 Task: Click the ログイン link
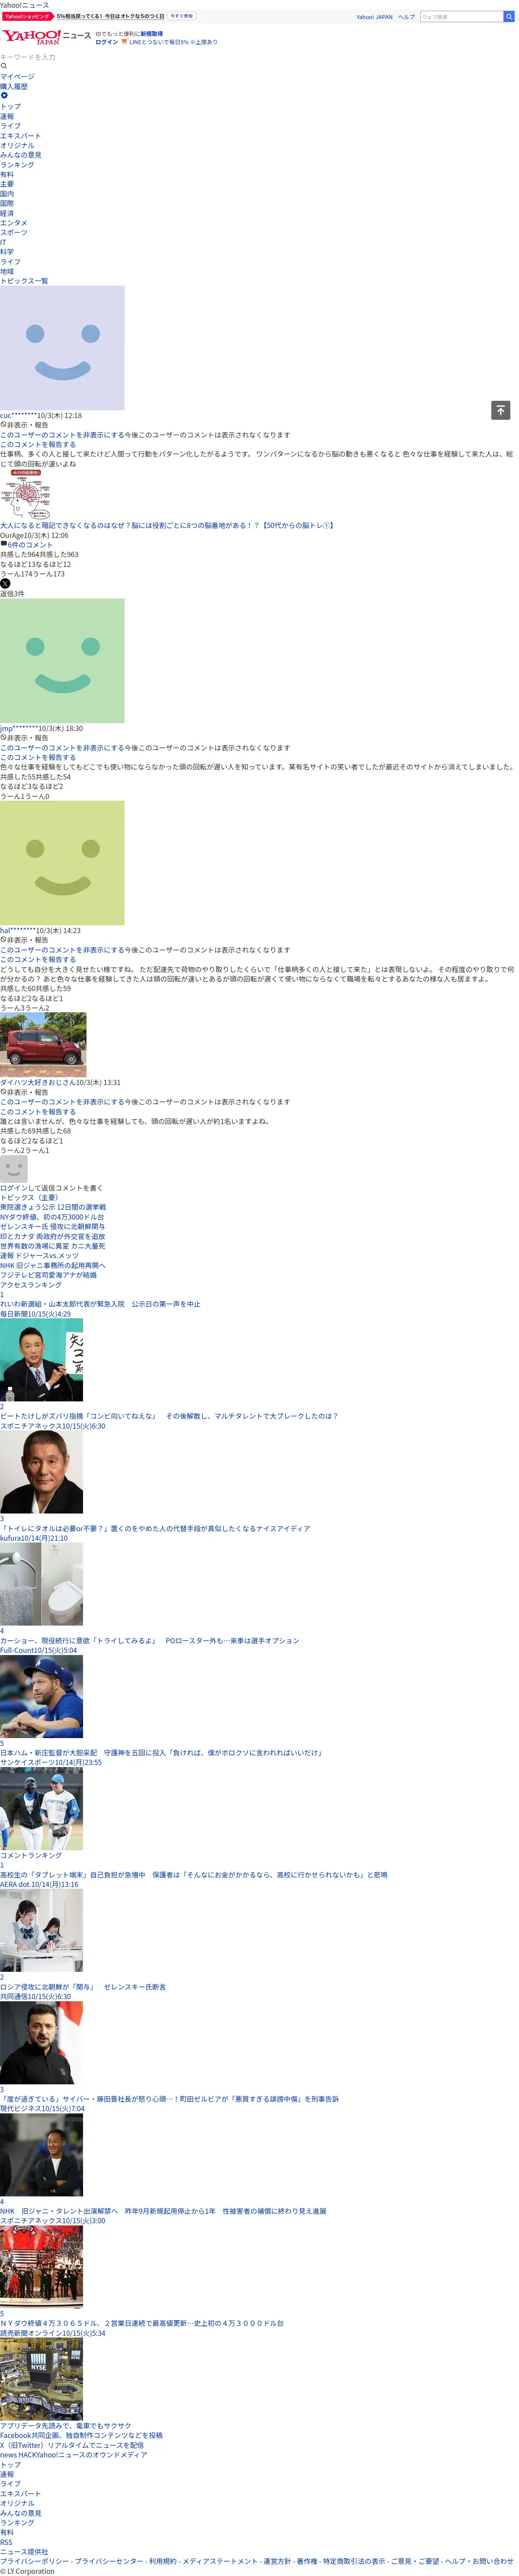point(107,42)
